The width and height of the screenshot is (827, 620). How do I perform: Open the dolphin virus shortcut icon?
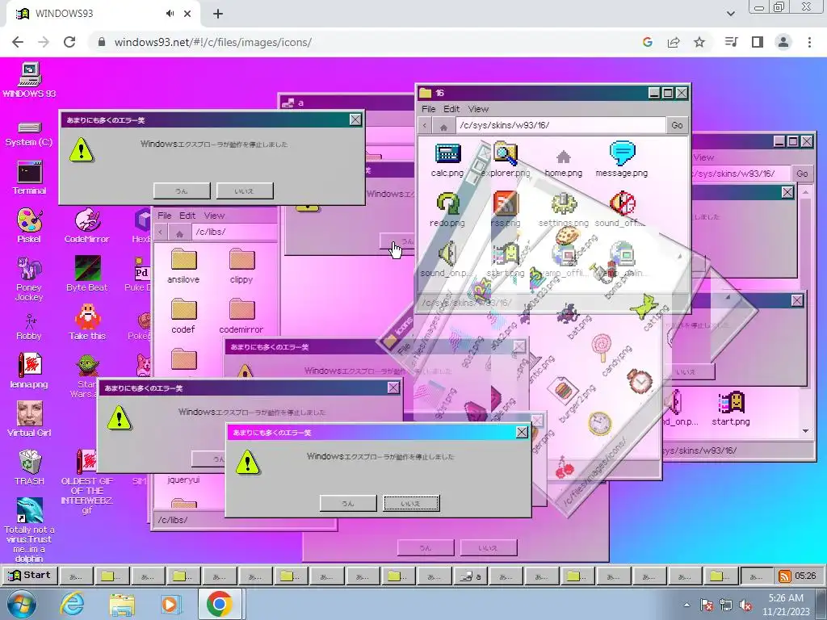tap(29, 530)
